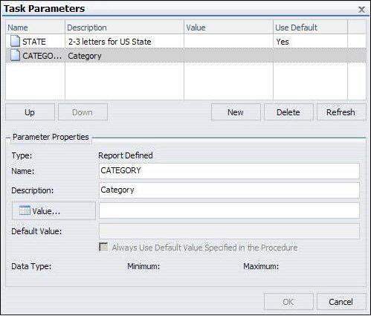This screenshot has width=371, height=316.
Task: Close the Task Parameters dialog
Action: pyautogui.click(x=361, y=10)
